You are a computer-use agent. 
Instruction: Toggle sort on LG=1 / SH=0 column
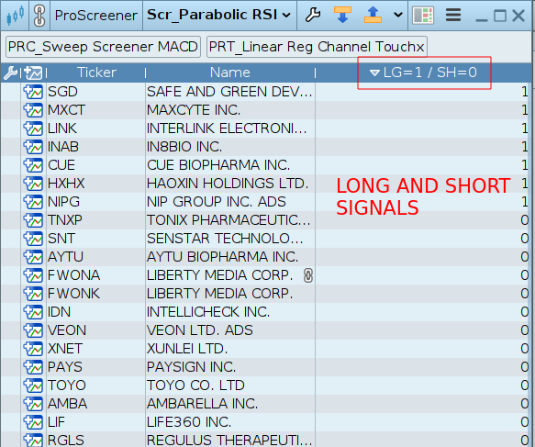pyautogui.click(x=423, y=73)
